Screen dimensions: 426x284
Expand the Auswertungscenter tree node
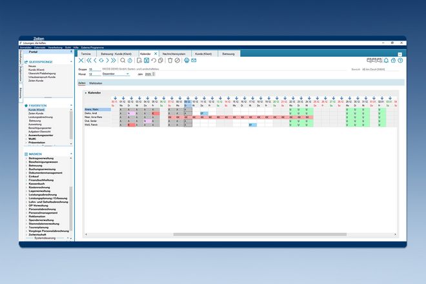tap(26, 136)
